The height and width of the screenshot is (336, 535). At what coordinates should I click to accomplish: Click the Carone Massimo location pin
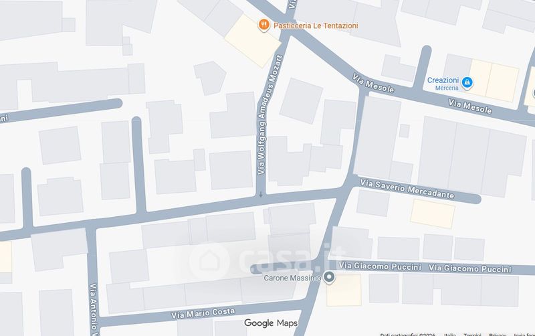coord(329,277)
